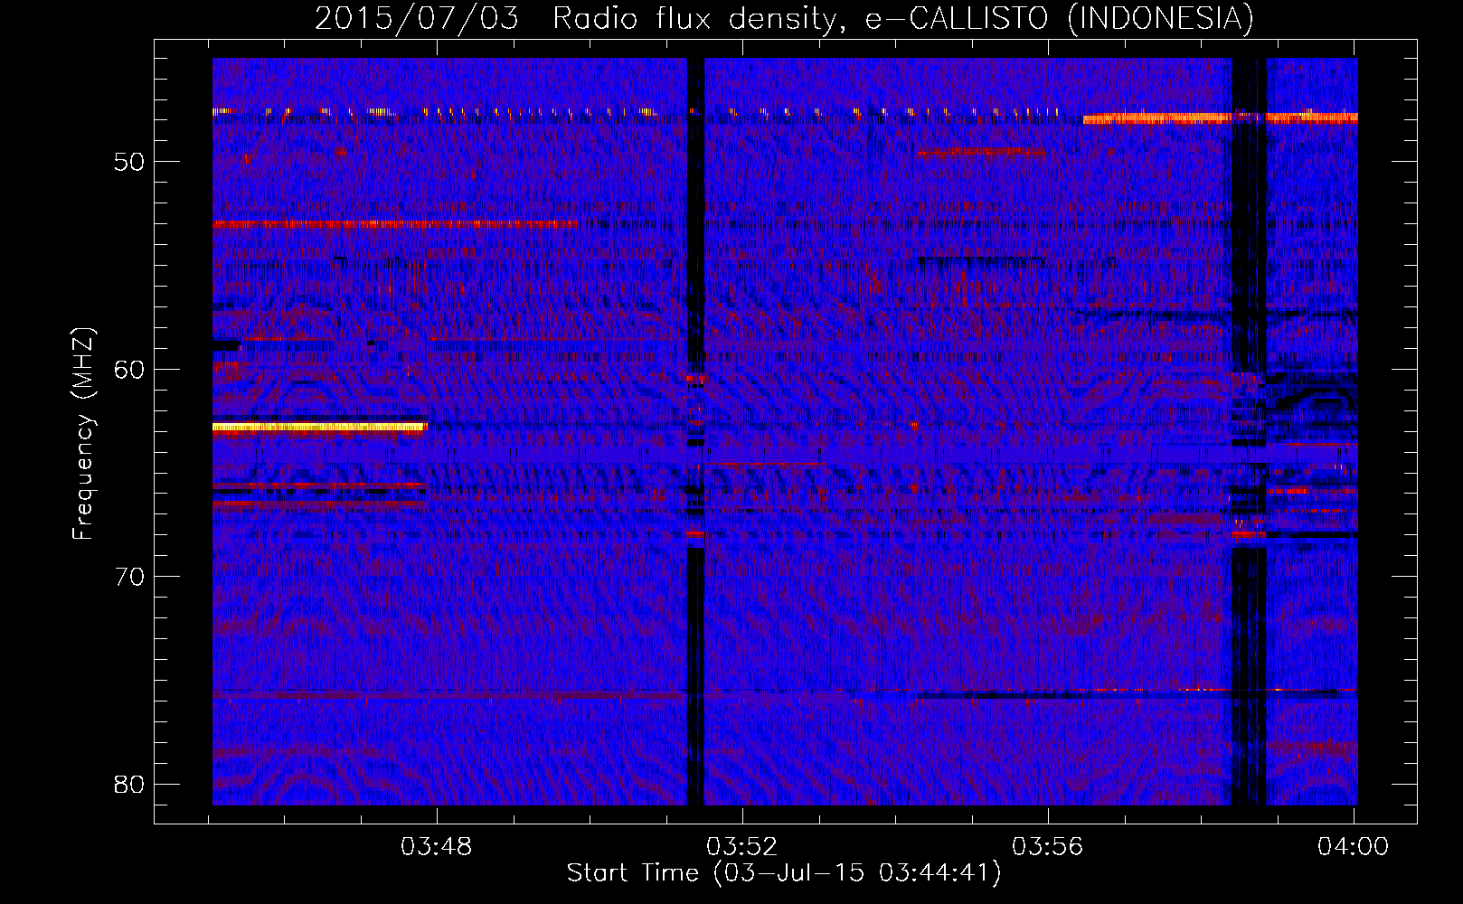Click the '60' frequency tick label
This screenshot has width=1463, height=904.
click(129, 369)
